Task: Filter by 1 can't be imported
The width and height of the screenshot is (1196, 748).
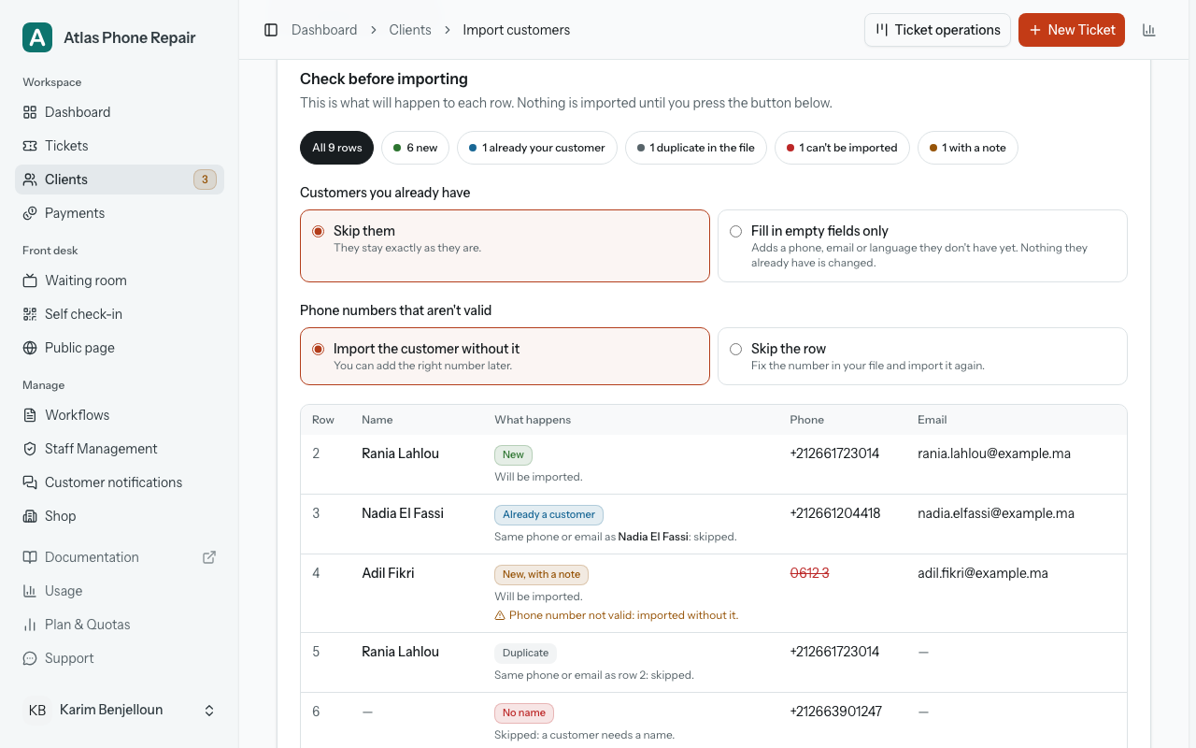Action: click(x=842, y=148)
